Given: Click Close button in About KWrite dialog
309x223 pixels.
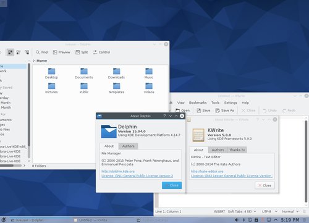Looking at the screenshot, I should coord(265,185).
